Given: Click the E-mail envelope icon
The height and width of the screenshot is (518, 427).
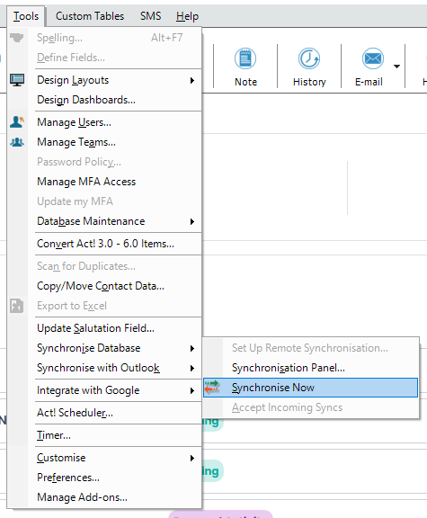Looking at the screenshot, I should click(373, 58).
